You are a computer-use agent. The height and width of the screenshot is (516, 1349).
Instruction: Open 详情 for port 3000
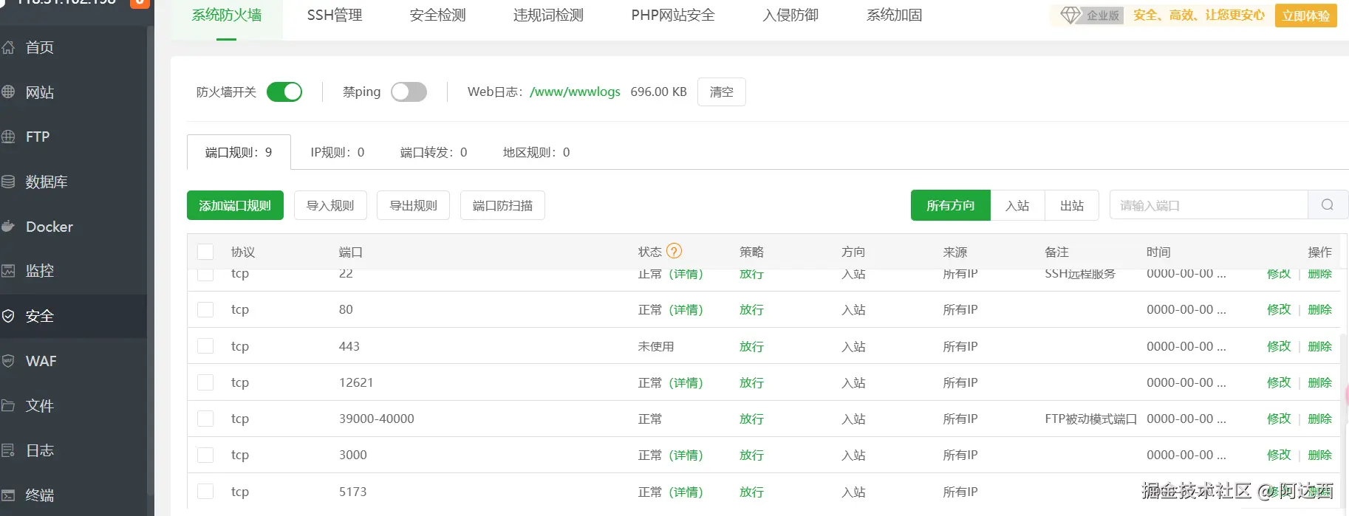click(x=686, y=455)
